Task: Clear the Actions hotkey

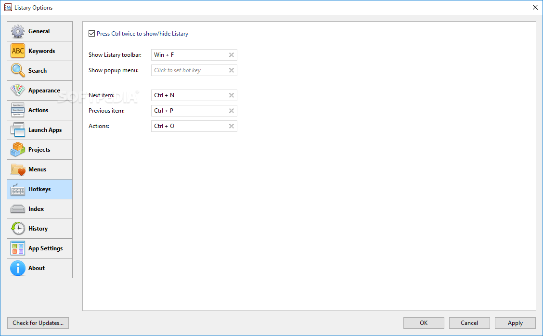Action: click(x=232, y=126)
